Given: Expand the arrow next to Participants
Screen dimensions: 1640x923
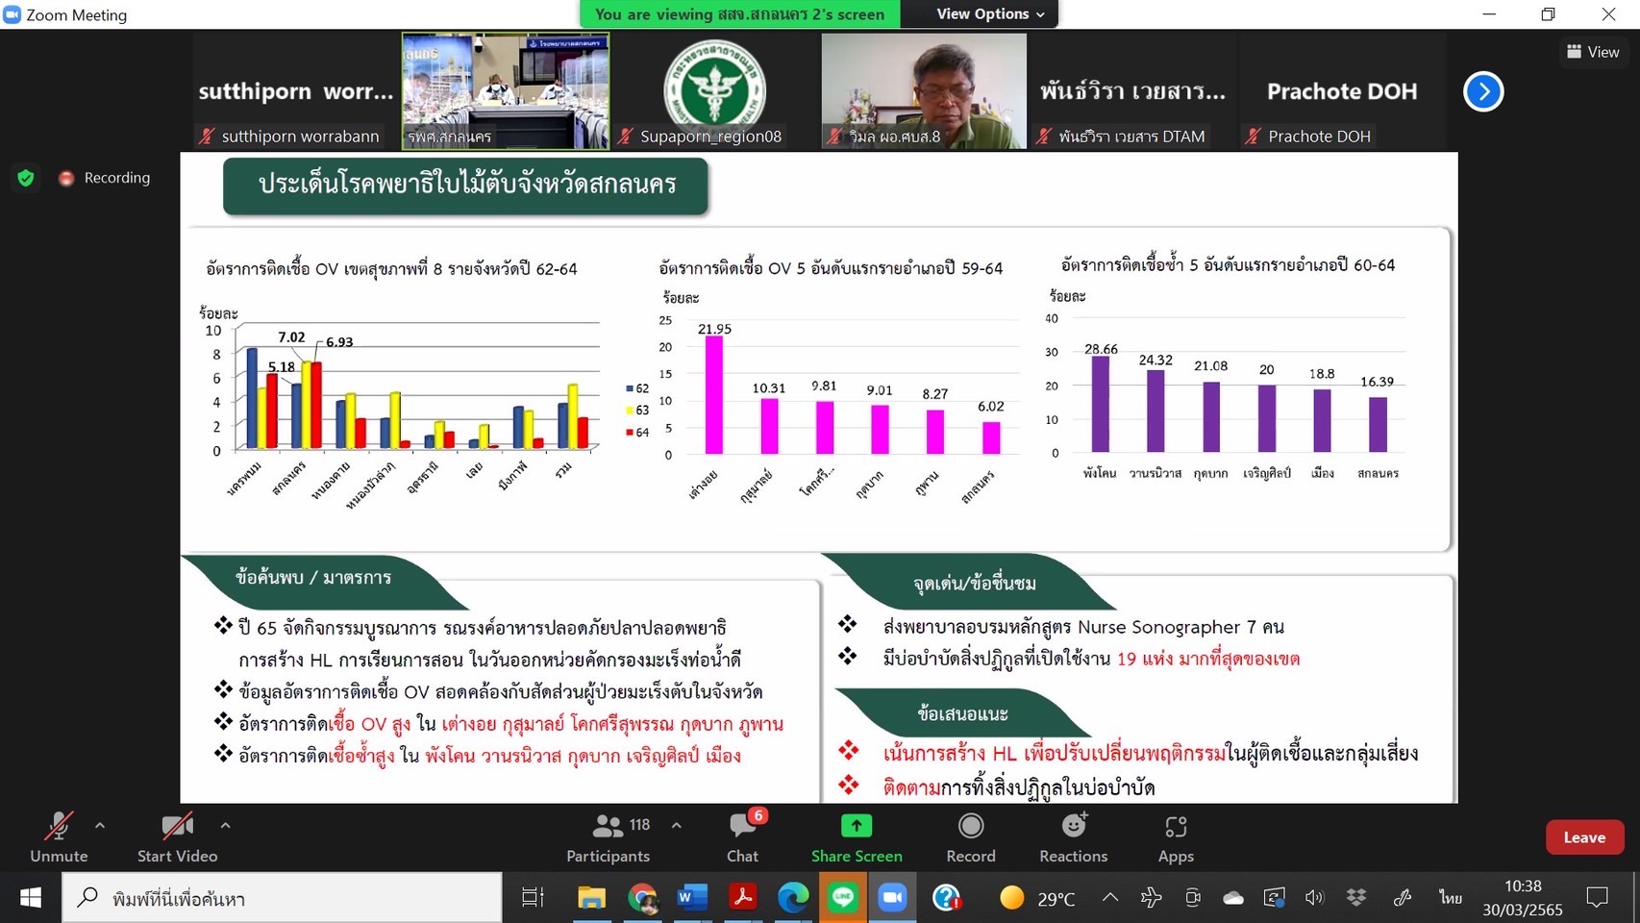Looking at the screenshot, I should pos(677,825).
